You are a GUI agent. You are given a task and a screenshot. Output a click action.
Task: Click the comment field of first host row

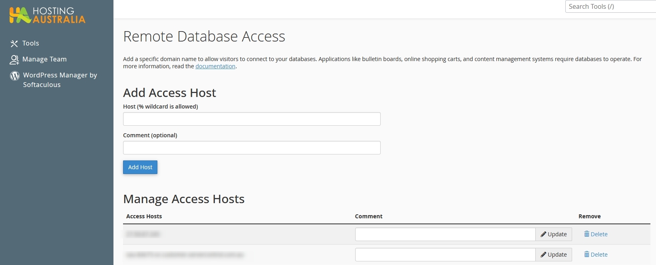[x=445, y=234]
